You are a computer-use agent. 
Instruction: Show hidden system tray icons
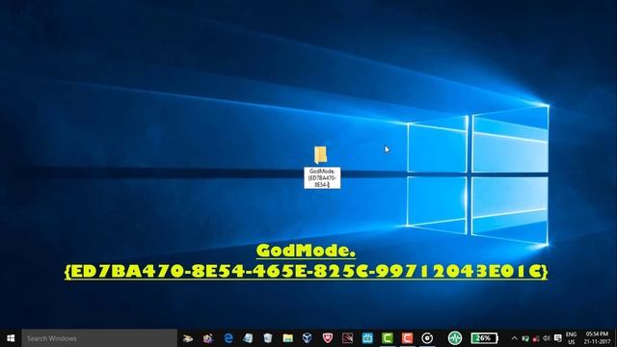pyautogui.click(x=514, y=338)
